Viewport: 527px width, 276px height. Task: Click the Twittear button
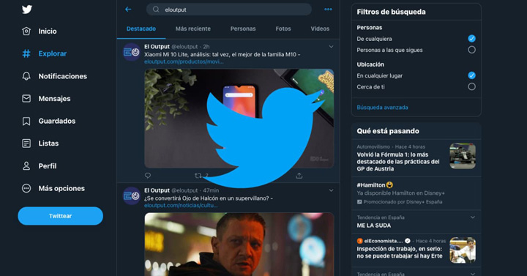61,216
